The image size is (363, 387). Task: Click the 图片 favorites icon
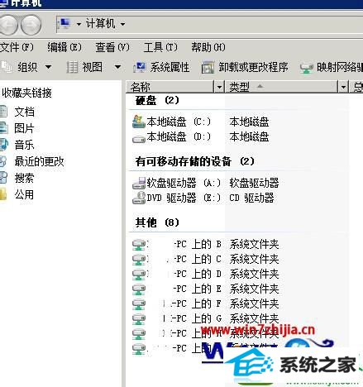point(4,128)
